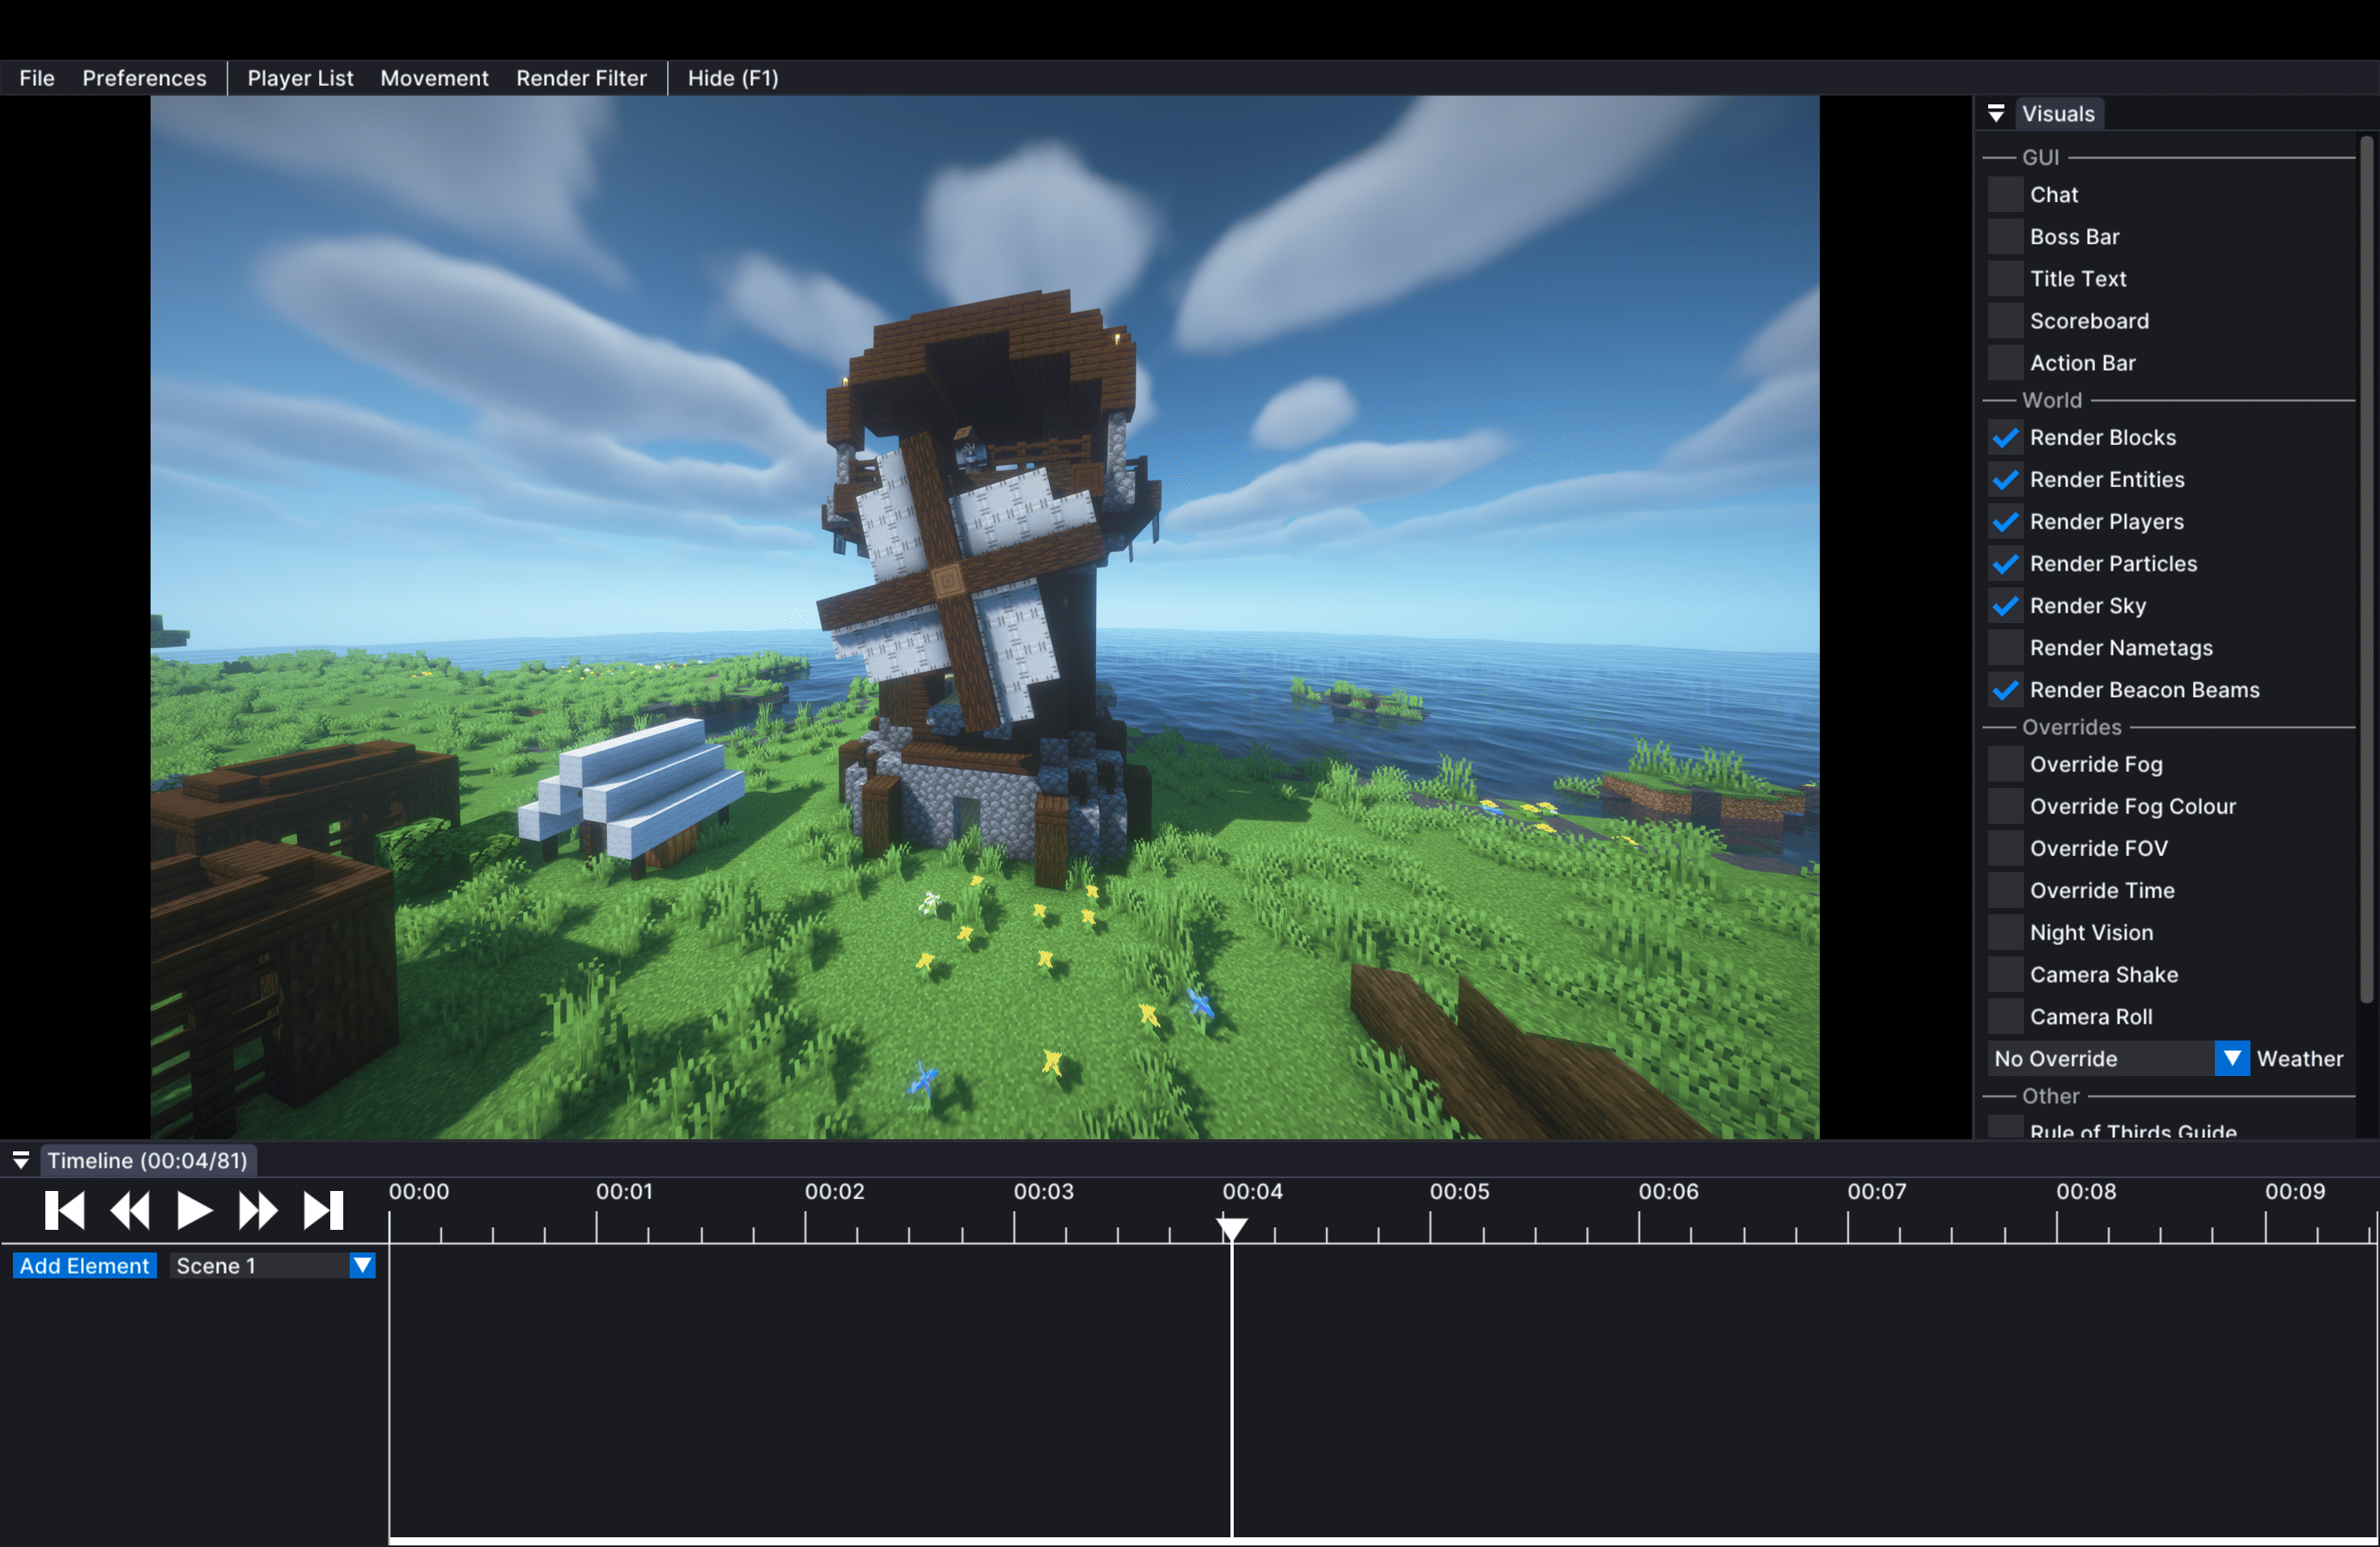
Task: Select the Timeline (00:04/81) tab
Action: pos(148,1160)
